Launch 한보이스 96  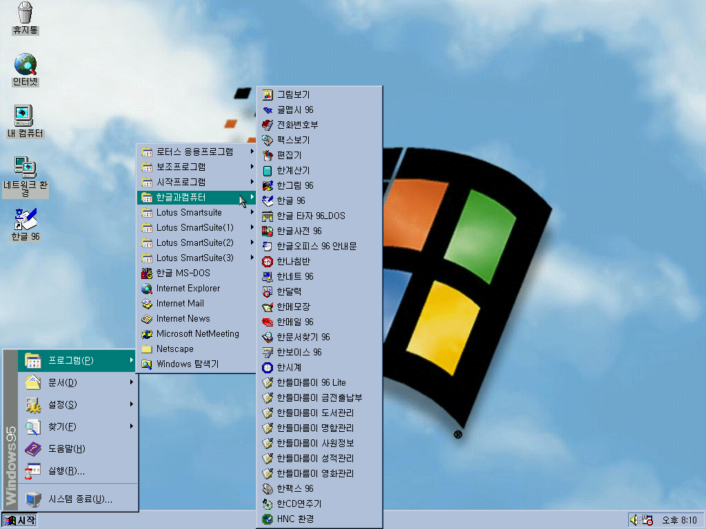tap(319, 352)
